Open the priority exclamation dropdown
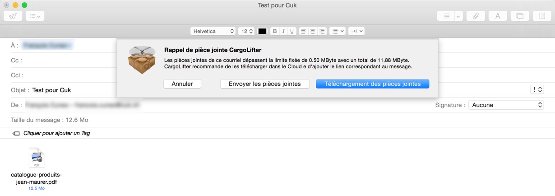This screenshot has width=555, height=196. tap(537, 89)
